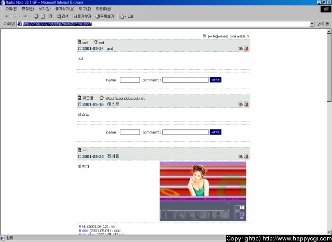Go forward with the Forward arrow
Screen dimensions: 332x242
click(25, 16)
